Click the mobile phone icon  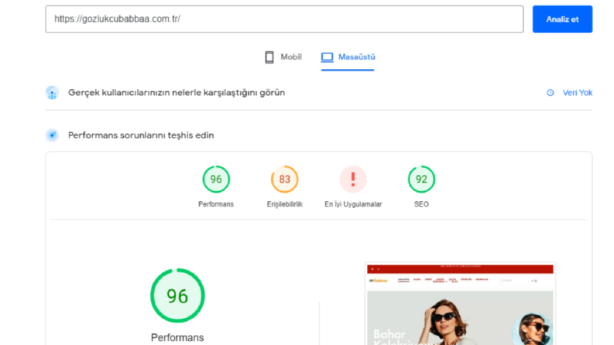pos(269,57)
